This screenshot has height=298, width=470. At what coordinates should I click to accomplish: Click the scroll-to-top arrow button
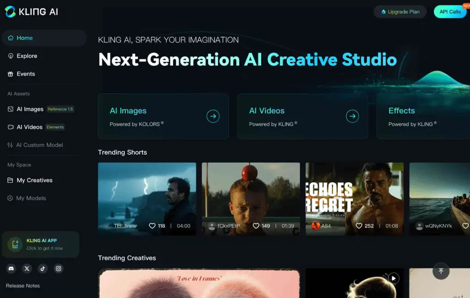(x=441, y=271)
